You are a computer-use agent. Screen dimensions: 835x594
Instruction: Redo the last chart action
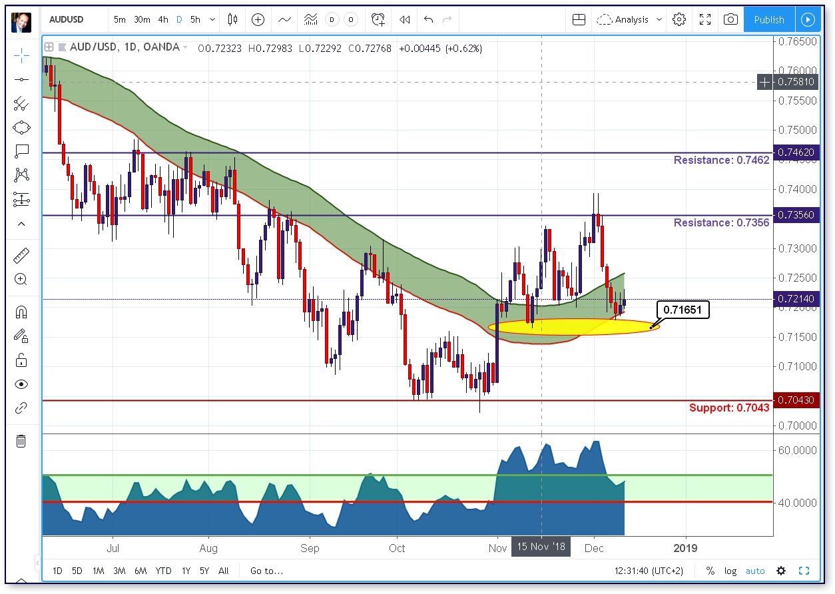click(x=447, y=19)
